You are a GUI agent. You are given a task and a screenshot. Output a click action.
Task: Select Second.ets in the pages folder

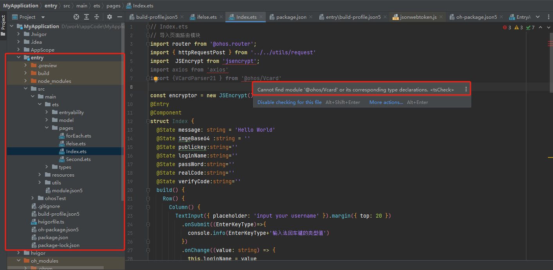point(77,159)
